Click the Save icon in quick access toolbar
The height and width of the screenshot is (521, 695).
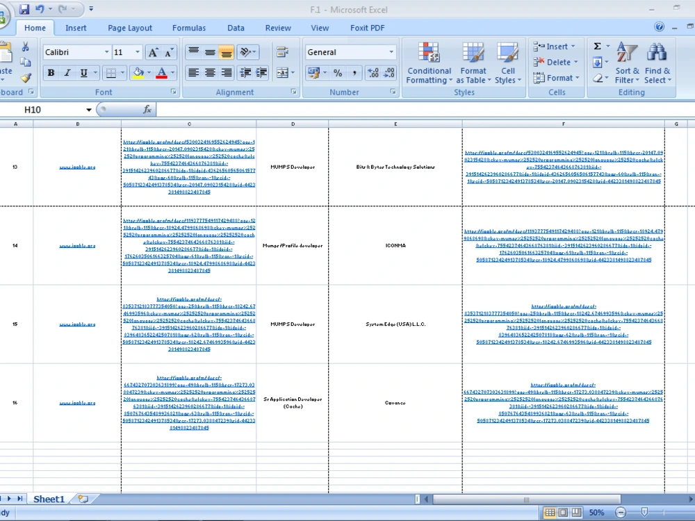tap(24, 9)
